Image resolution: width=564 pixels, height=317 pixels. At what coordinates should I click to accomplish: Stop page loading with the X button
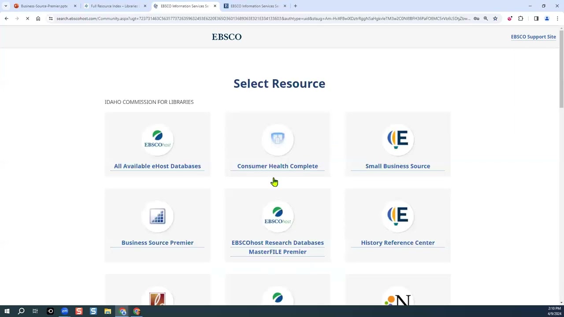[x=27, y=18]
